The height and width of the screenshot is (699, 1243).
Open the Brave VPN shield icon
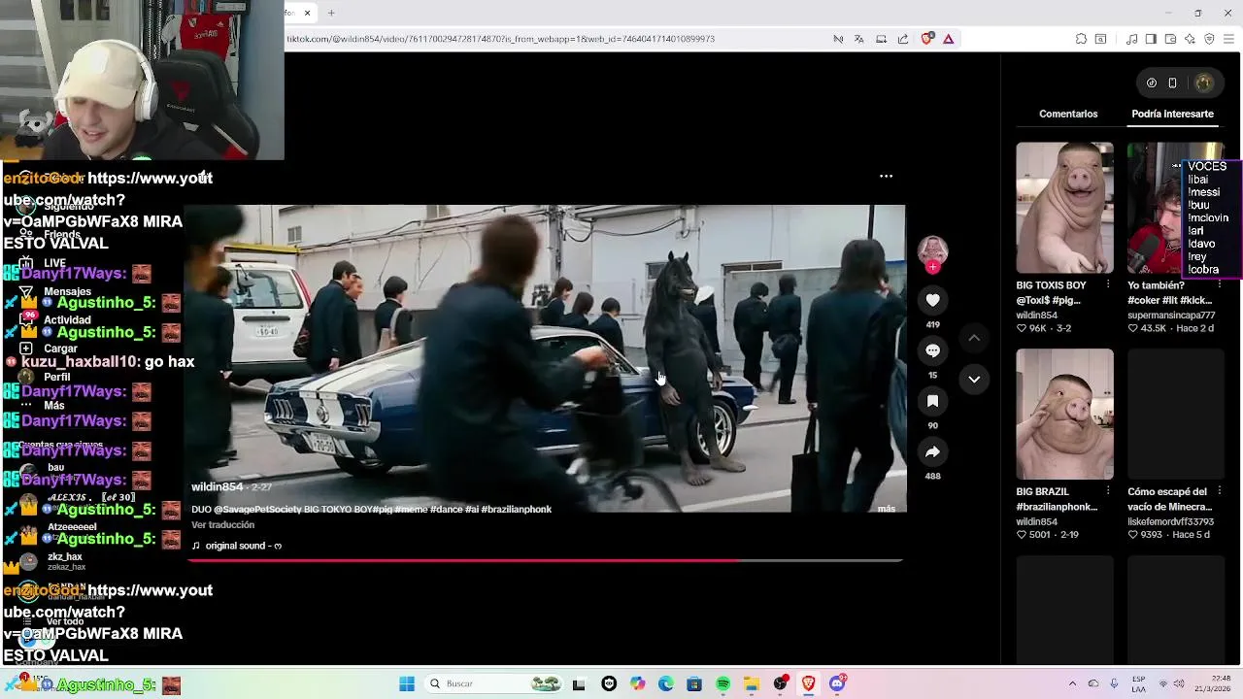click(x=1209, y=39)
